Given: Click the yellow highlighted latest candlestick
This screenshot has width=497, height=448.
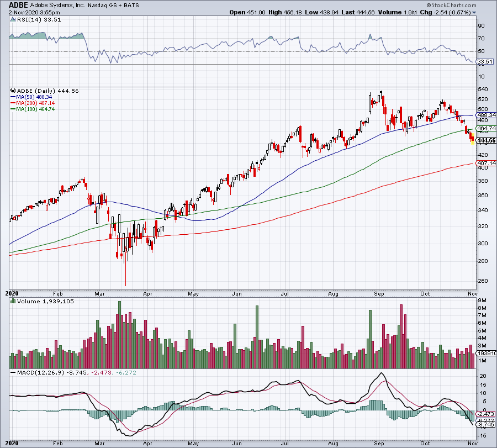Looking at the screenshot, I should click(473, 139).
